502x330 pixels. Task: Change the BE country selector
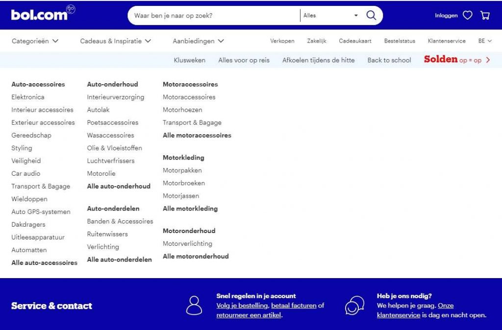[x=485, y=41]
